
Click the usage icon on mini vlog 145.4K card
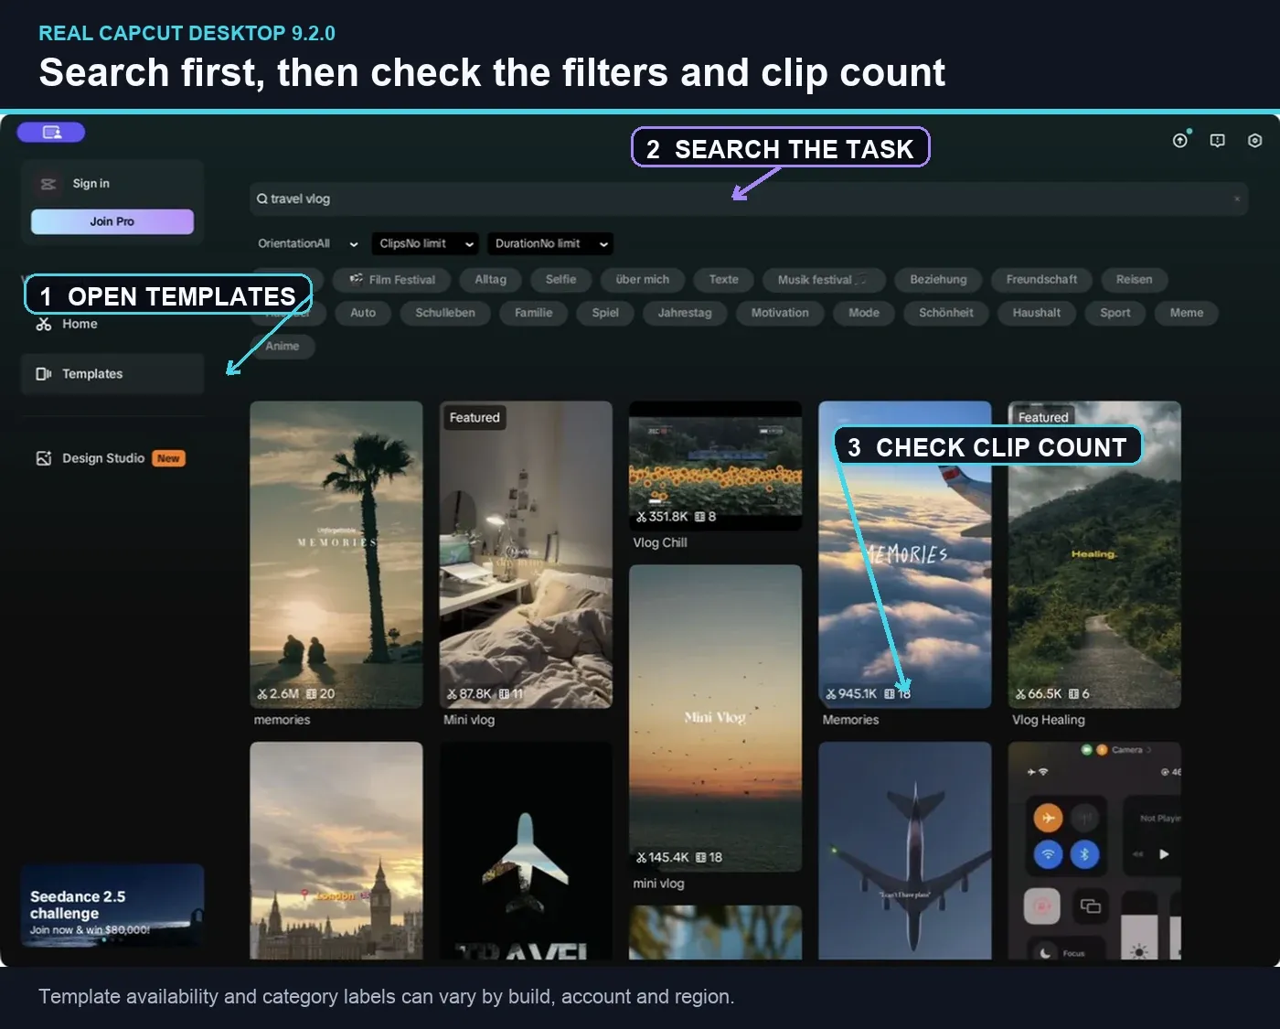[x=641, y=858]
